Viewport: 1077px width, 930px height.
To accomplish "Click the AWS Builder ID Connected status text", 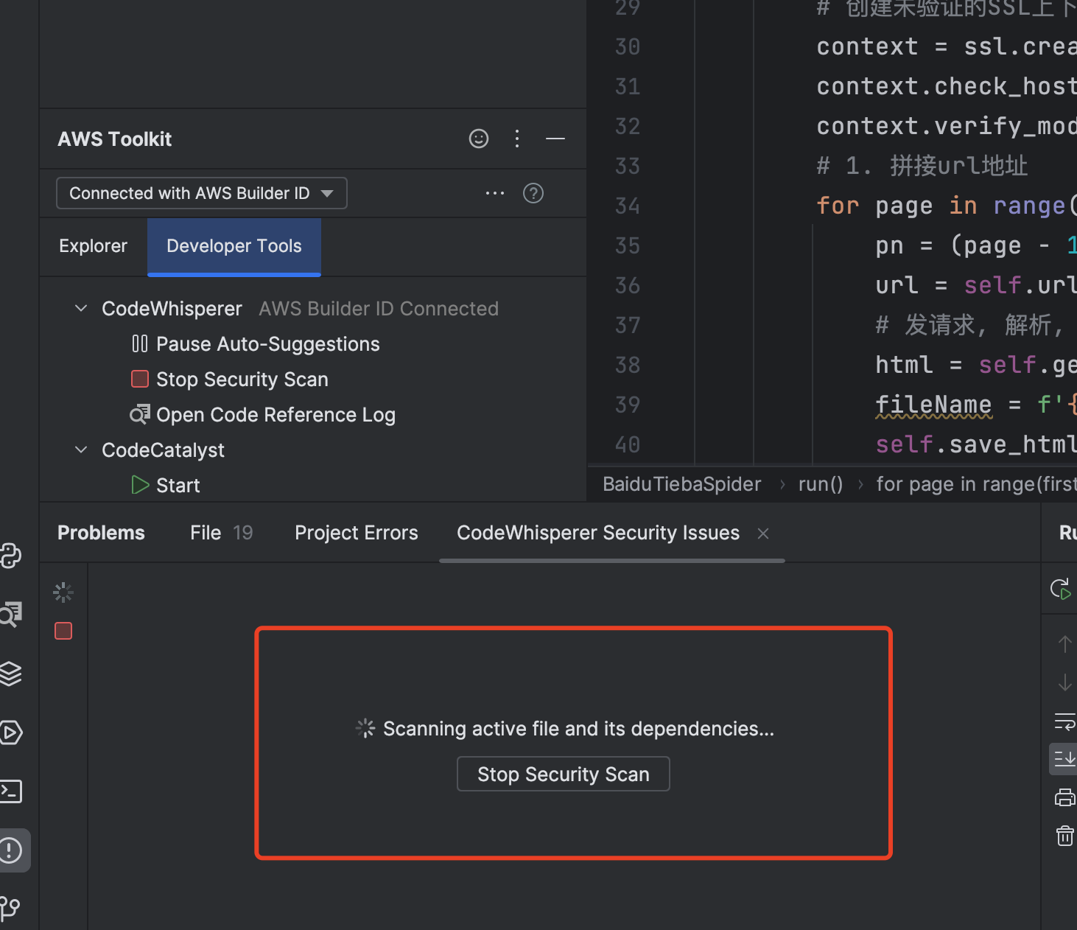I will pos(379,309).
